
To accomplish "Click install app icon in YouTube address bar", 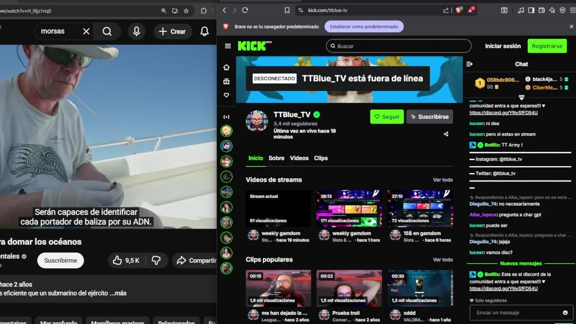I will point(175,10).
